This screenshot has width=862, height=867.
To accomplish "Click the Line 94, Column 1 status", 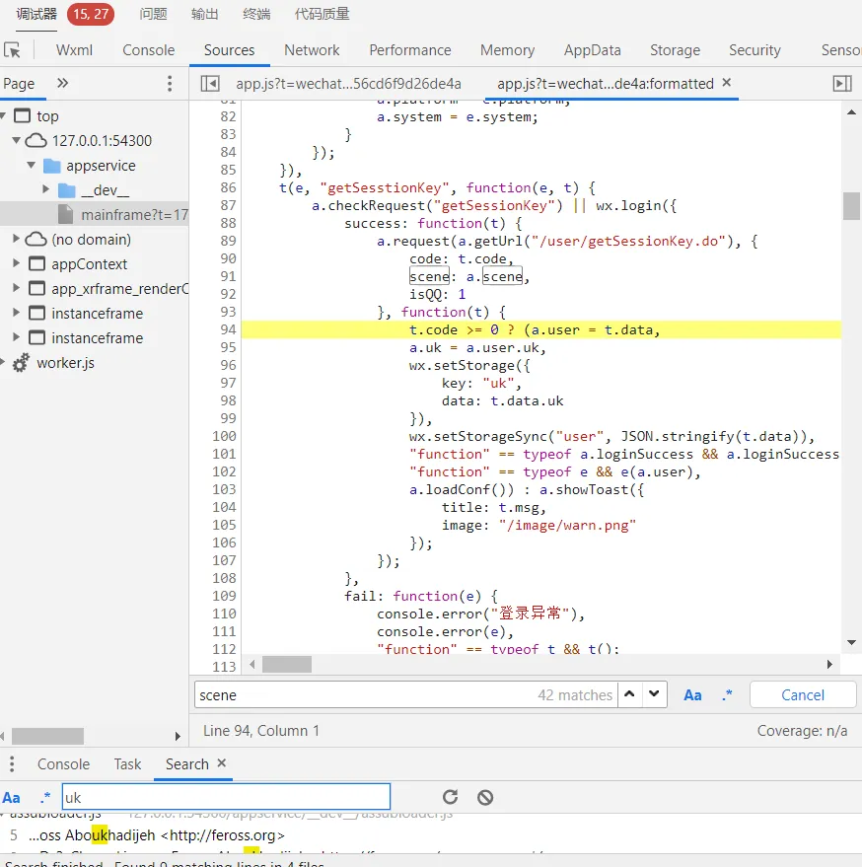I will point(261,731).
